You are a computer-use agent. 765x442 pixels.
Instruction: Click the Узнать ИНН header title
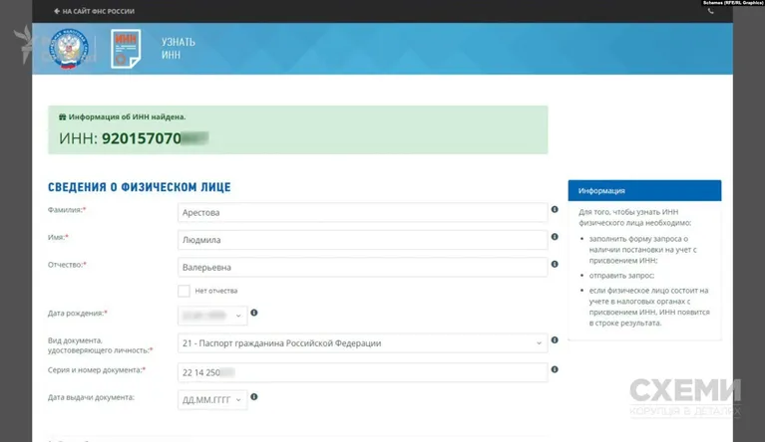[x=179, y=48]
